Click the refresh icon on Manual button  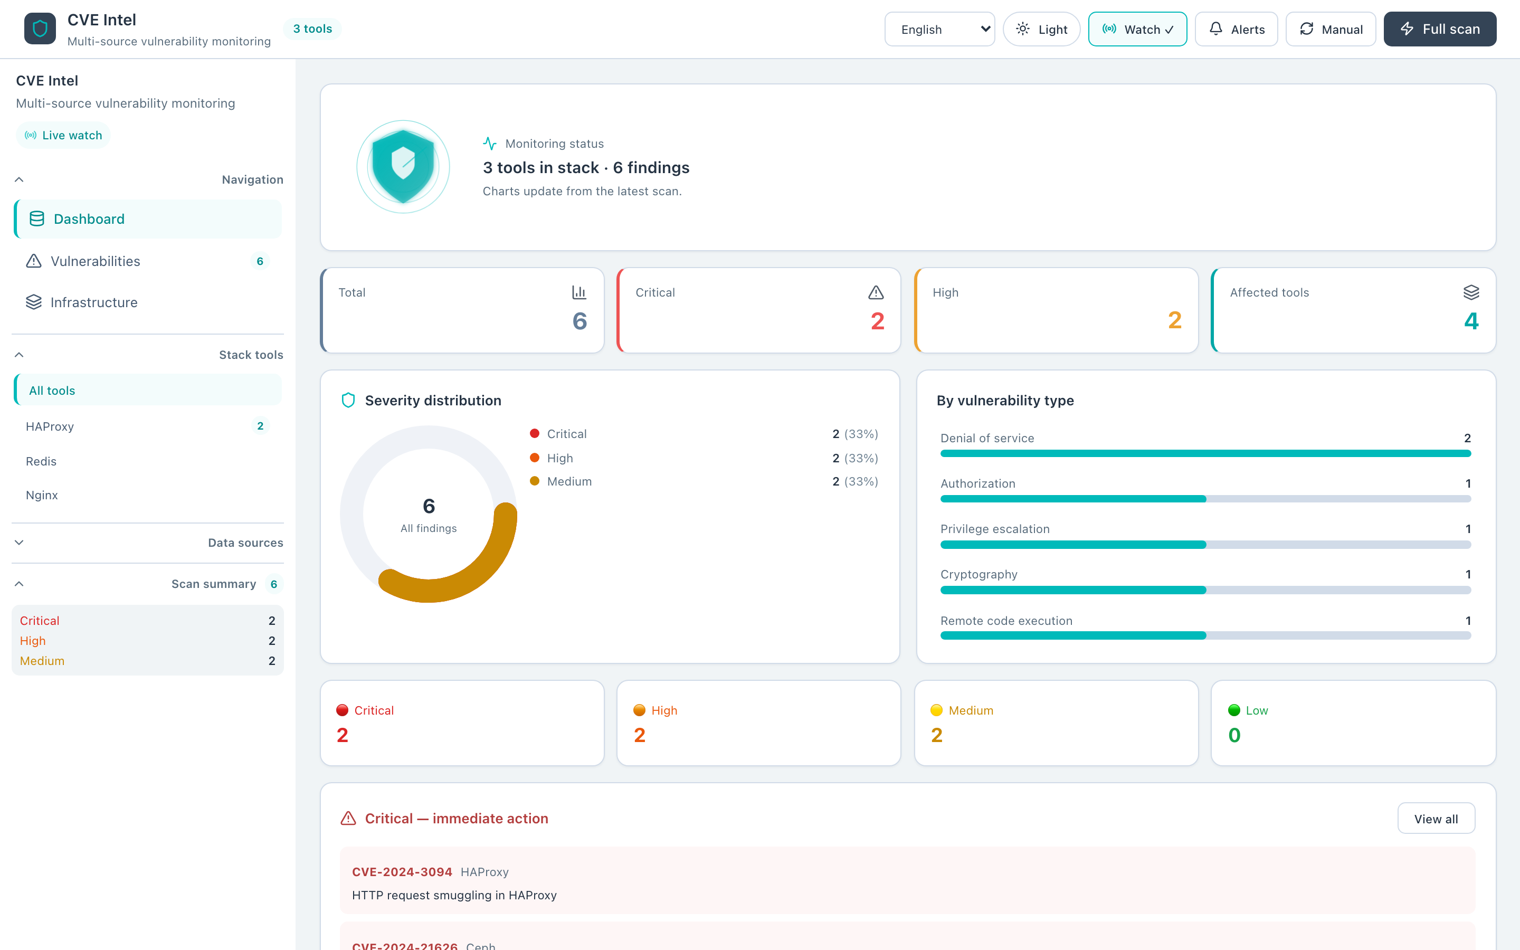1306,29
